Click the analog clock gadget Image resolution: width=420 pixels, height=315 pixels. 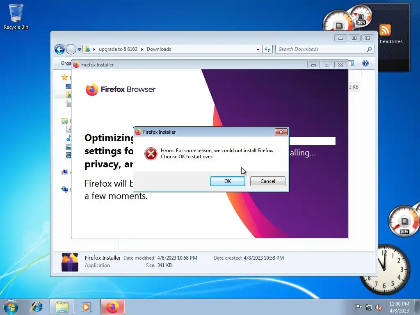coord(385,269)
